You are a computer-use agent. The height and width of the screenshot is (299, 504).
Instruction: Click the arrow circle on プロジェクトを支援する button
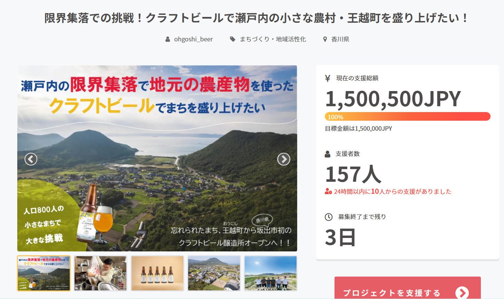point(462,293)
